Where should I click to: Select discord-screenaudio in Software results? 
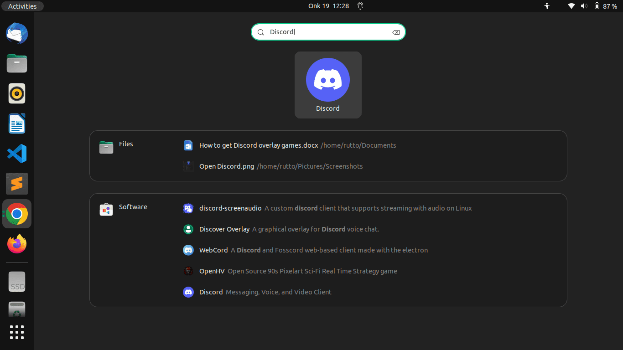point(328,208)
